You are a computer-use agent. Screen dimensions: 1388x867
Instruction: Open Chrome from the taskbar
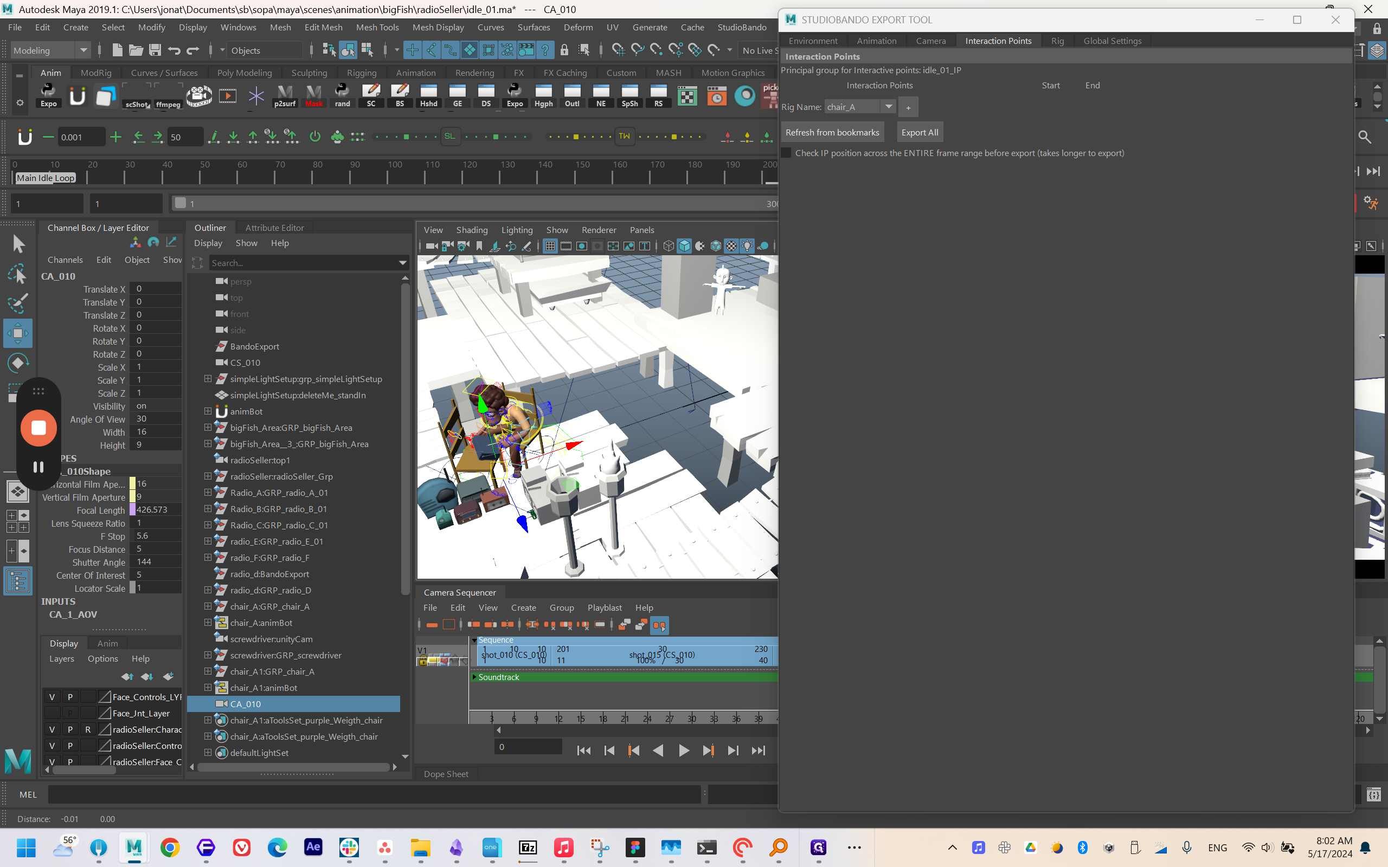pos(170,847)
